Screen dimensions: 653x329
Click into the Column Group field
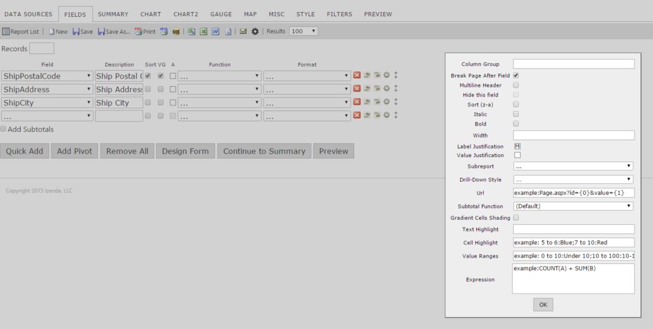574,64
